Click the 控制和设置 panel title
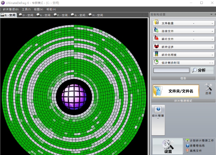This screenshot has width=216, height=155. (x=158, y=15)
